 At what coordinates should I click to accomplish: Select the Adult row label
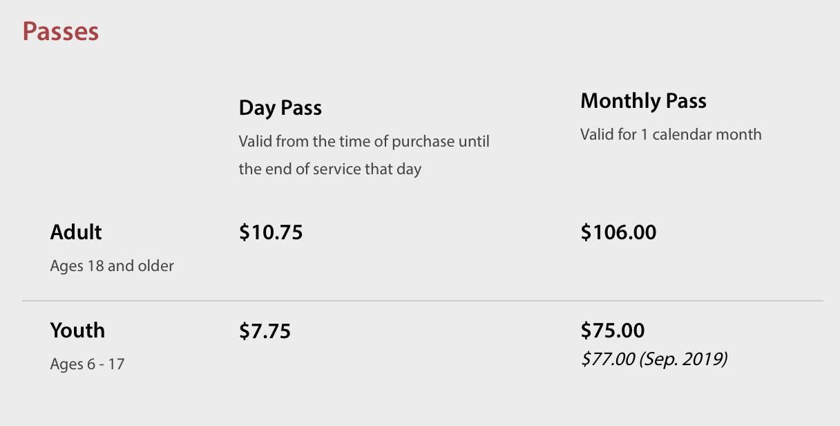(76, 232)
